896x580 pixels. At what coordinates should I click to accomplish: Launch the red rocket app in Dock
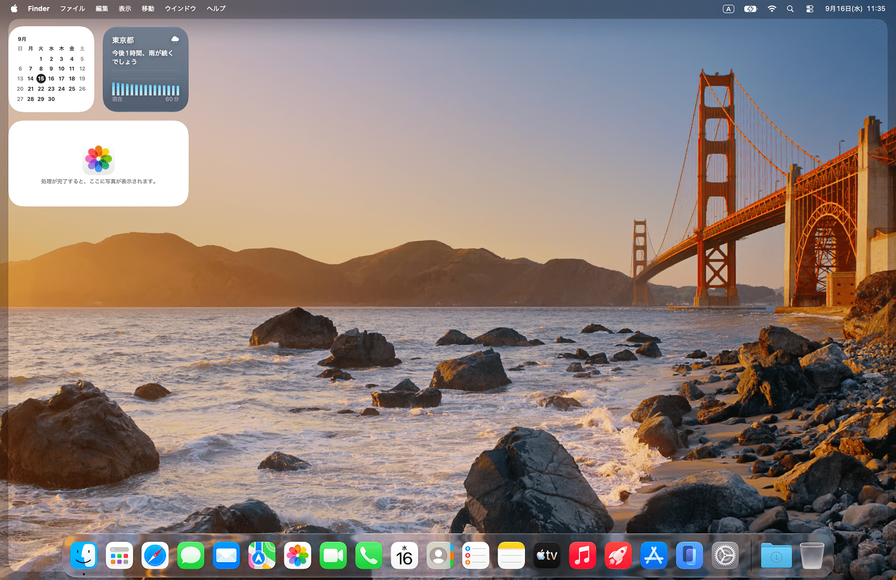coord(618,556)
